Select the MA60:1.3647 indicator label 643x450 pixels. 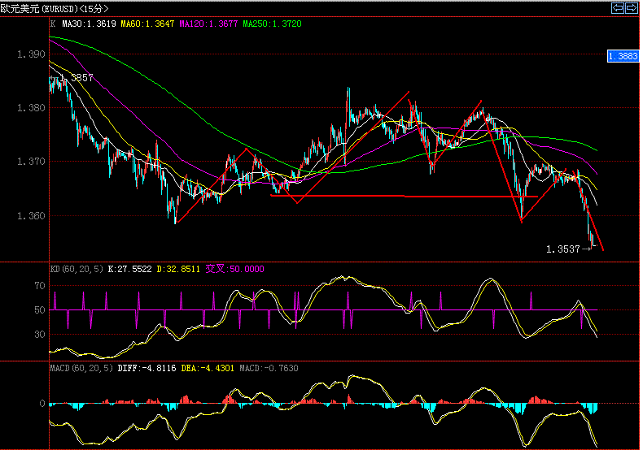tap(147, 24)
